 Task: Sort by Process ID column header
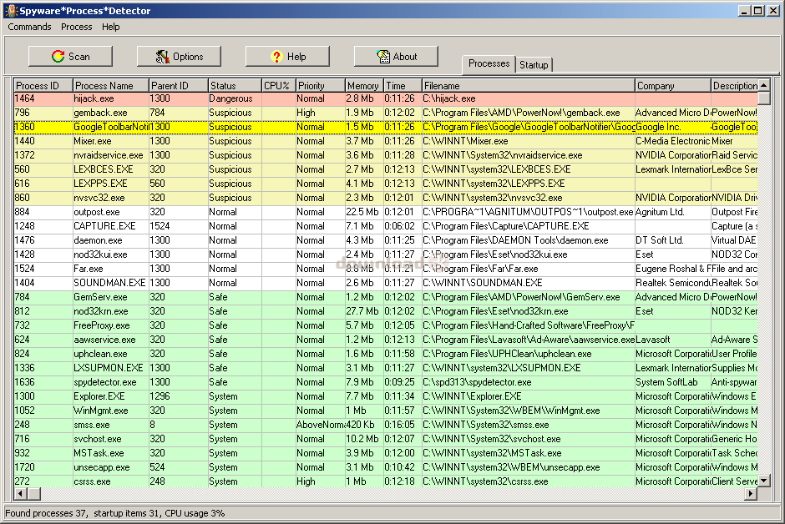pyautogui.click(x=43, y=85)
